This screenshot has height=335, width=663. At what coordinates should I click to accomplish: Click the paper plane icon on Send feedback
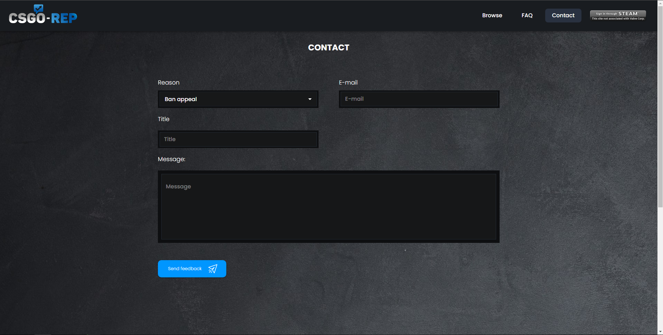213,268
